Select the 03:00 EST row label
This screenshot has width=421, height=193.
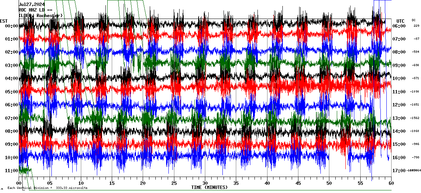12,65
